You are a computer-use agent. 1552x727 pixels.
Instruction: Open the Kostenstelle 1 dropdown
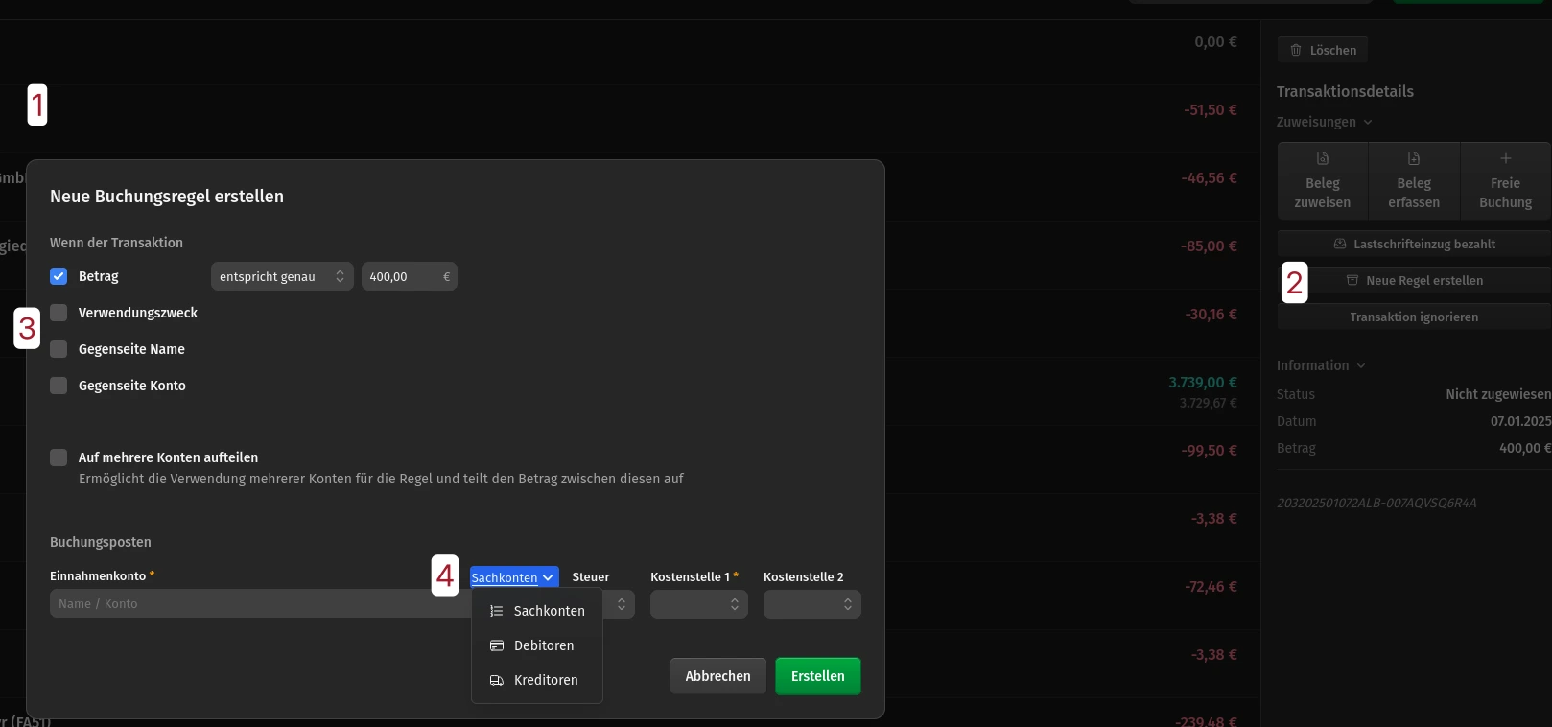[x=698, y=604]
